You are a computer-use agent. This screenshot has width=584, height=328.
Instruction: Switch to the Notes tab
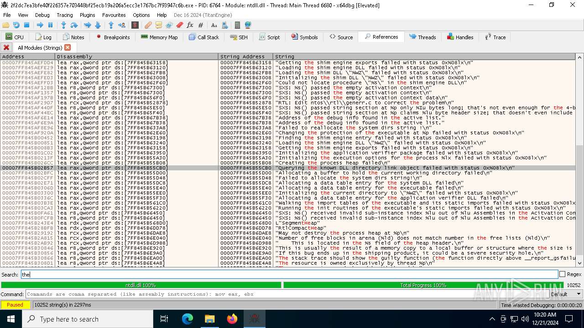coord(73,37)
